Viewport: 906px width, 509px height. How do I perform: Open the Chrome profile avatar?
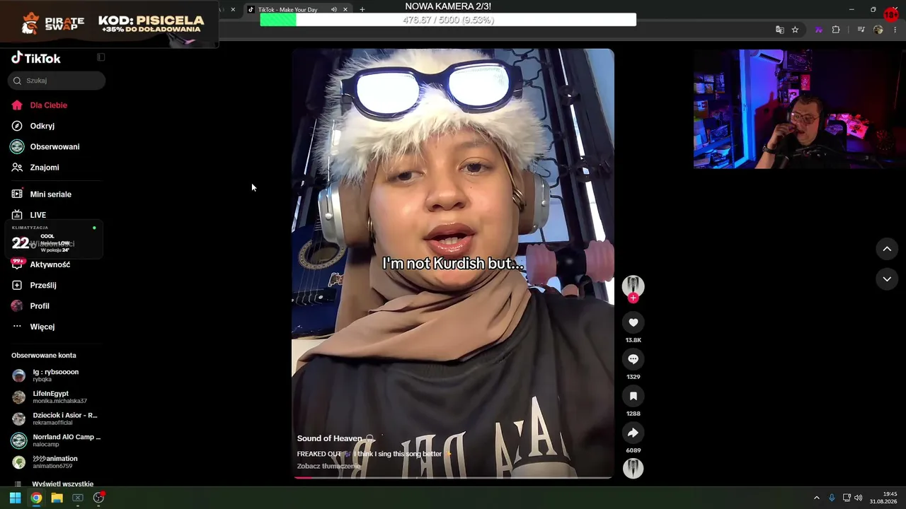tap(878, 30)
